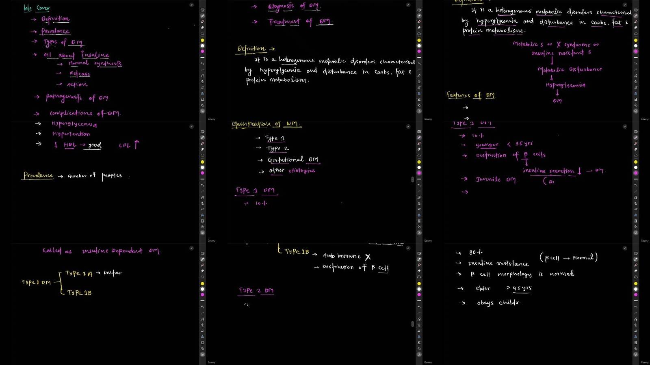Screen dimensions: 650x365
Task: Click the handwritten "Pathogenesis of DM" line
Action: point(77,97)
